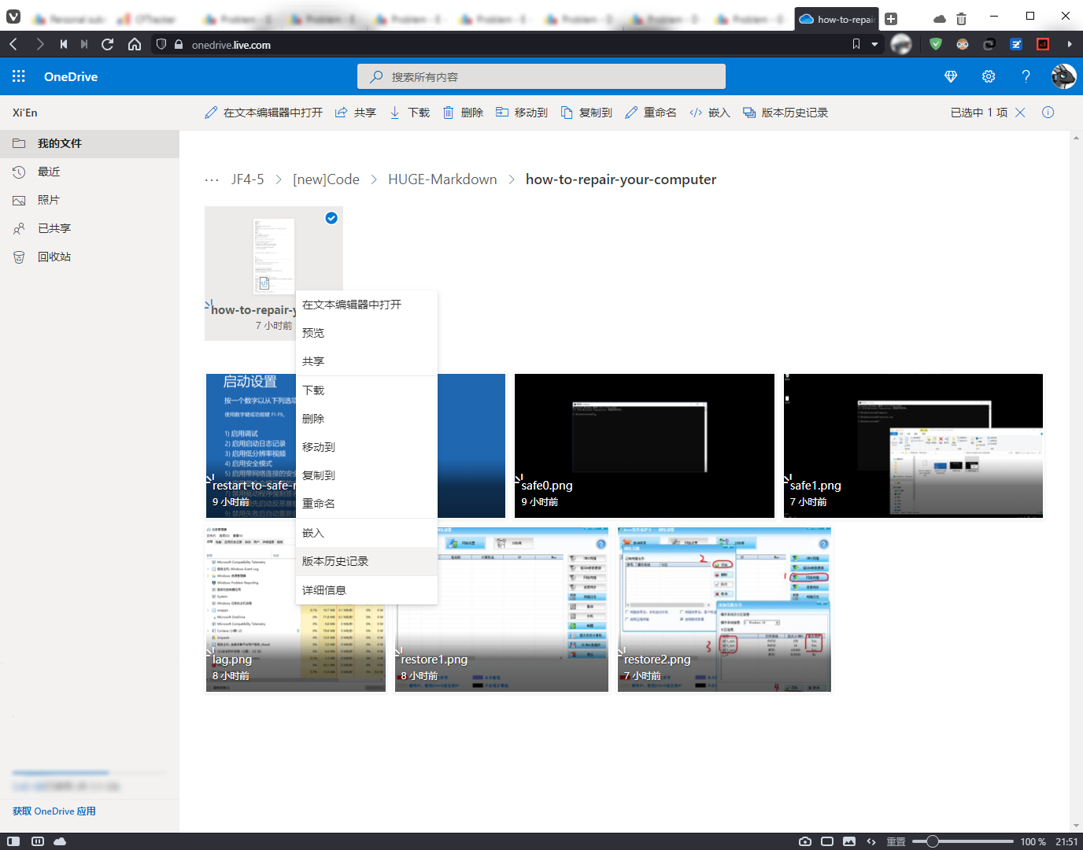Choose 共享 from context menu
Screen dimensions: 1083x850
(x=367, y=361)
